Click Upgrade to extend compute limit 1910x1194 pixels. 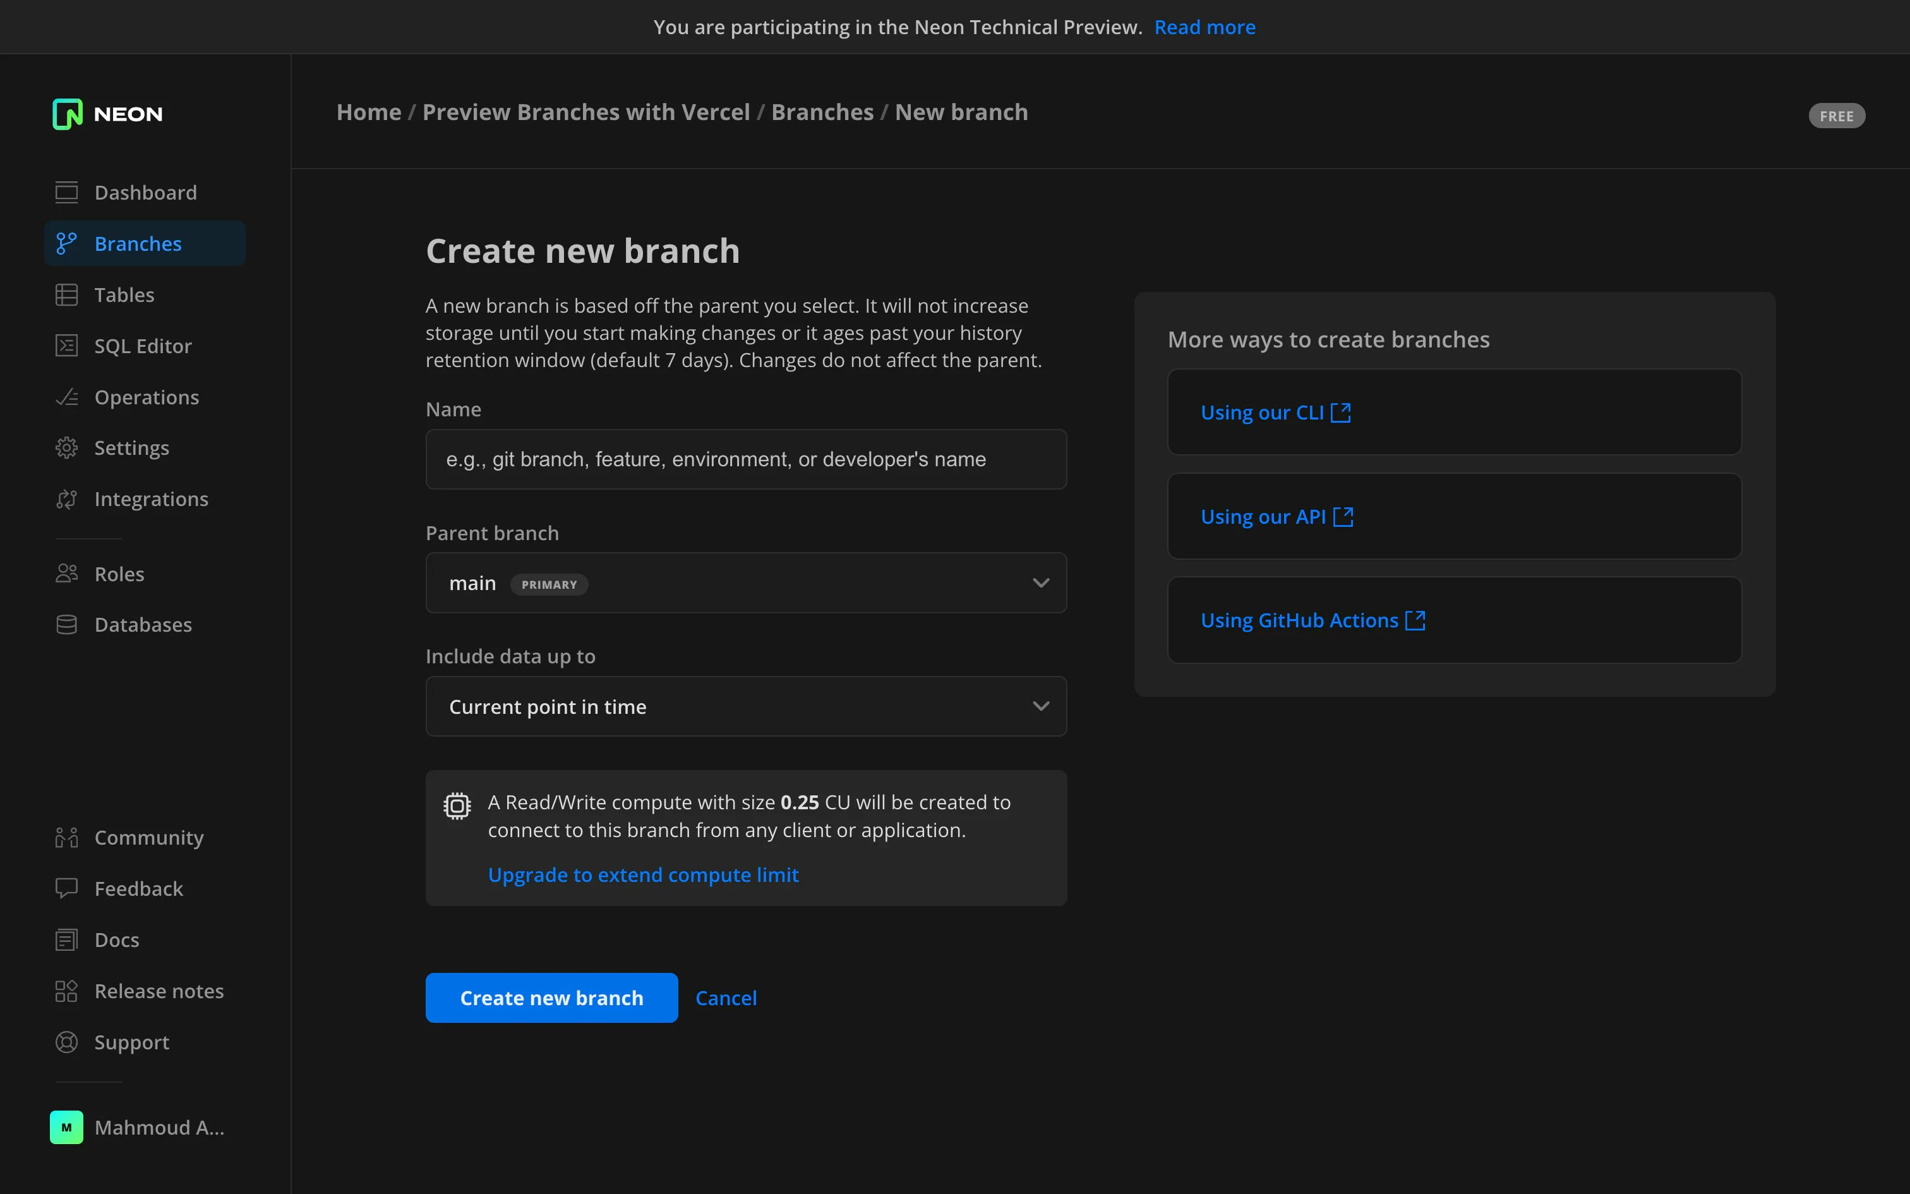pos(643,875)
